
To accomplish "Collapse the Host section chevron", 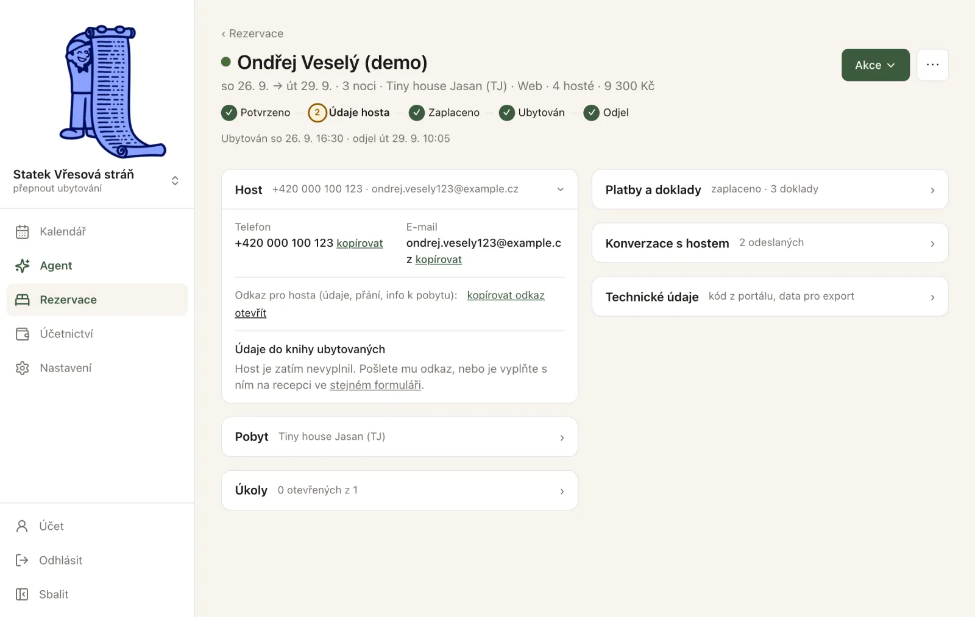I will click(561, 189).
